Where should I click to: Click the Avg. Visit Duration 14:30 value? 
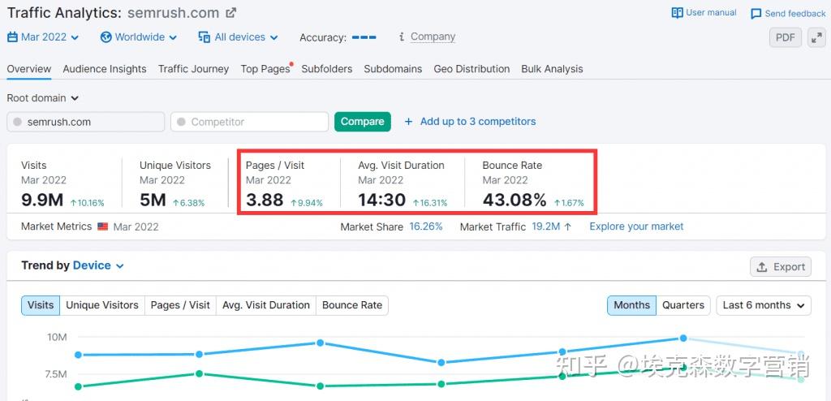click(382, 200)
